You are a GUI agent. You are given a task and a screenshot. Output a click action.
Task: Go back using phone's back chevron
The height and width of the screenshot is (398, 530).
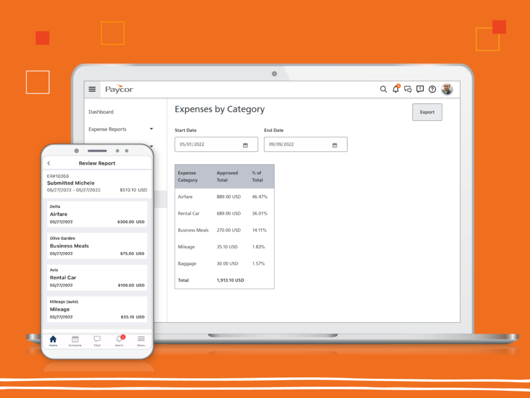point(49,163)
